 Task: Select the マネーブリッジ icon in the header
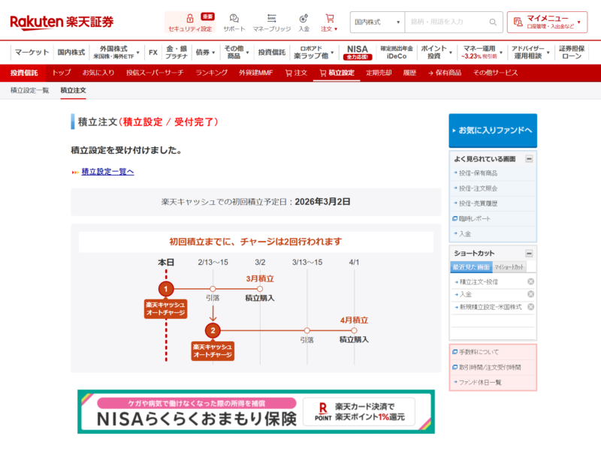click(x=271, y=17)
